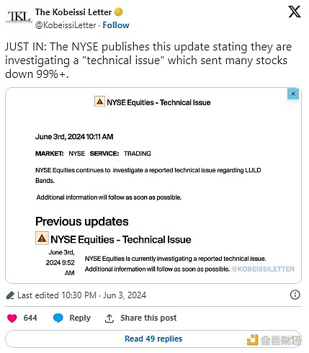
Task: Click the @KobeissiLetter handle
Action: [x=66, y=25]
